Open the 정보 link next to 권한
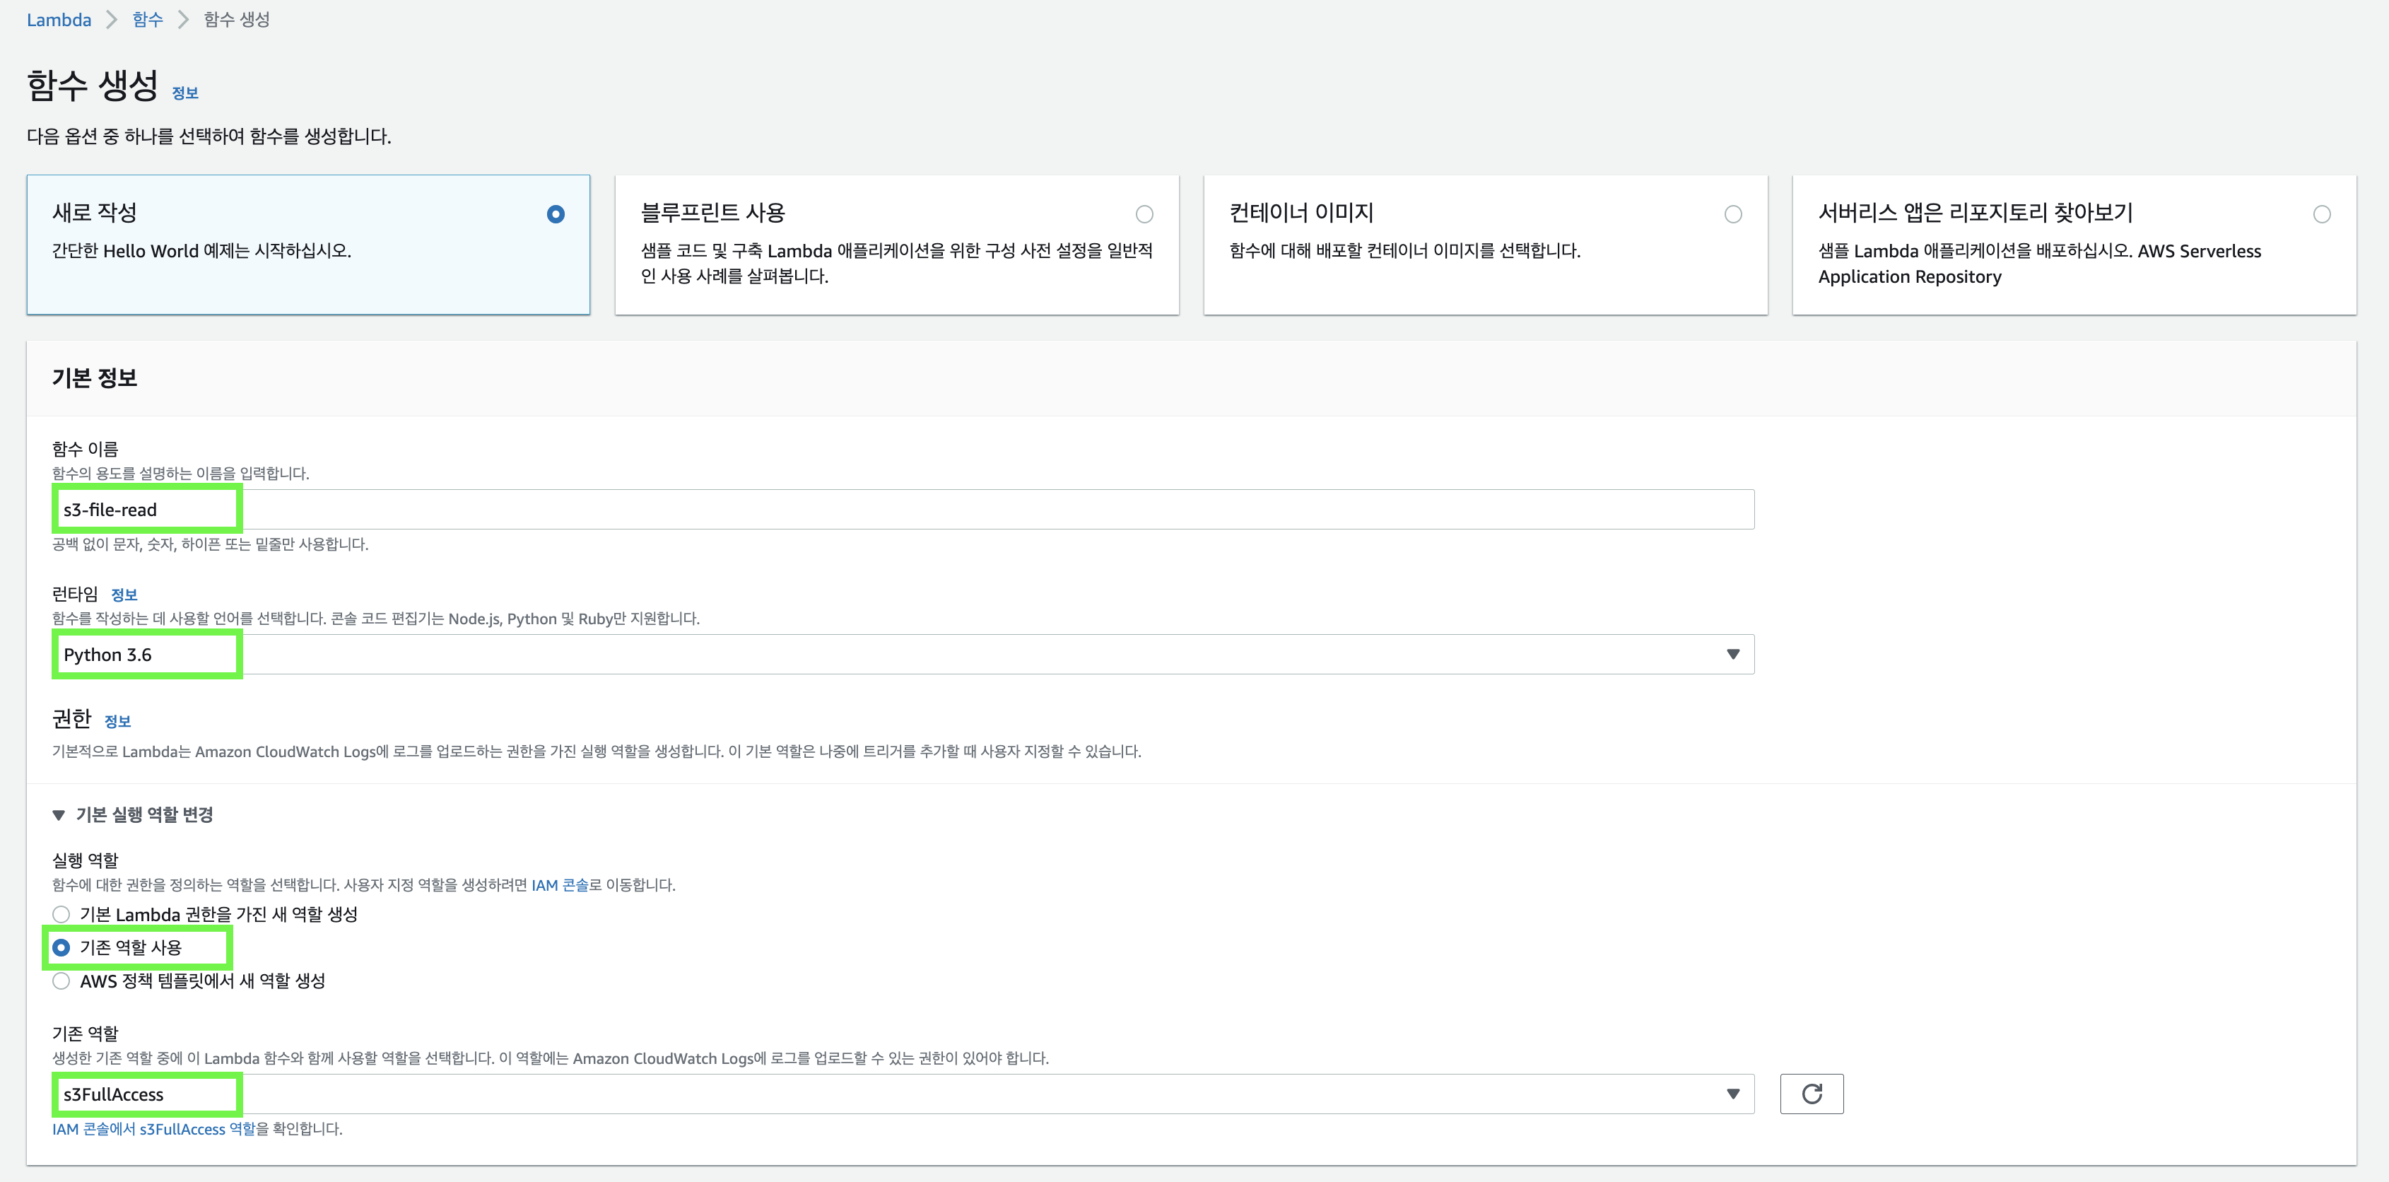2389x1182 pixels. coord(117,721)
